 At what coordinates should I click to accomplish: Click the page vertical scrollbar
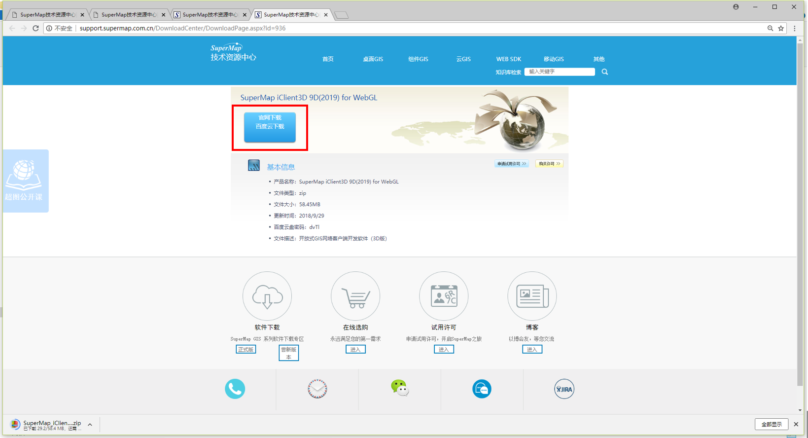point(800,215)
